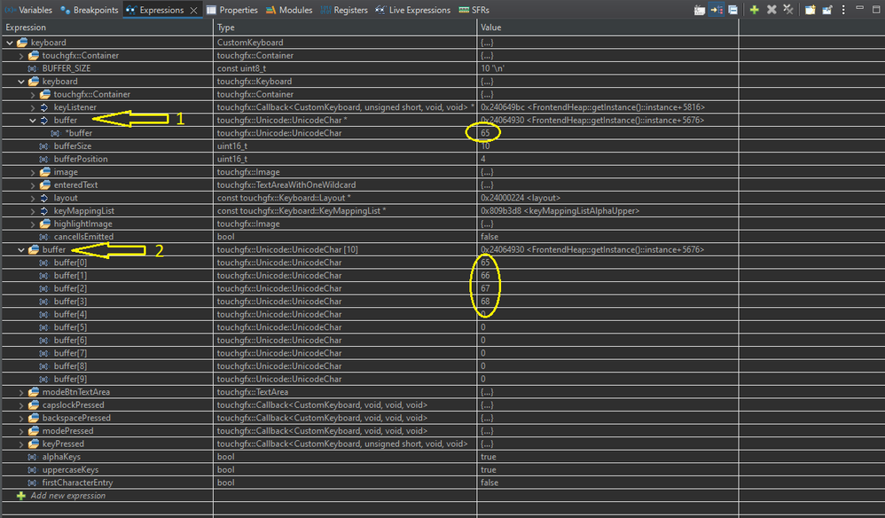Close the Expressions tab with X

click(x=193, y=10)
